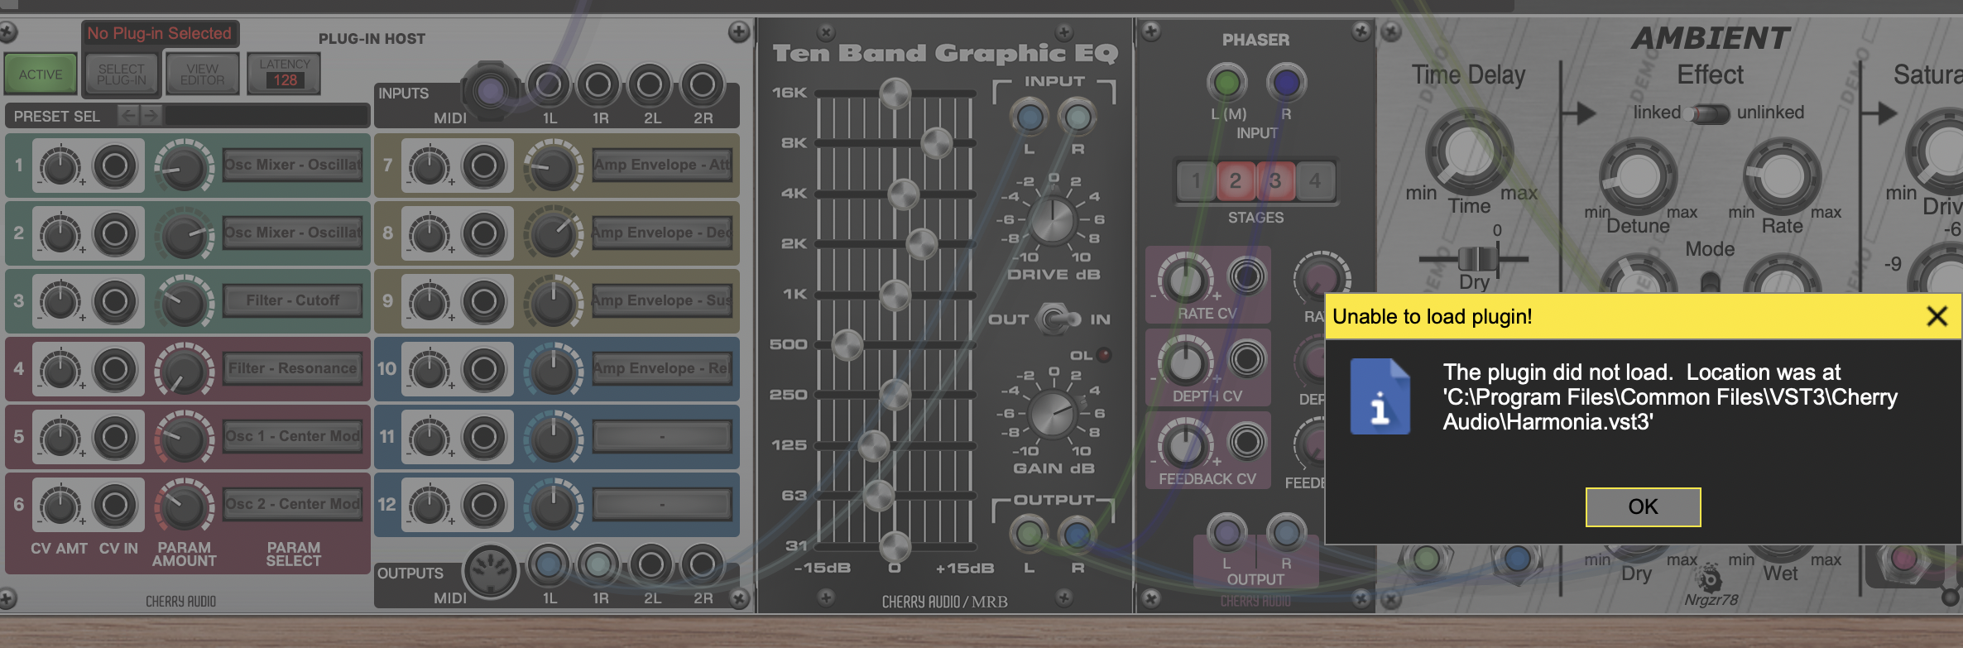Click the Time Delay Time knob

pyautogui.click(x=1469, y=151)
